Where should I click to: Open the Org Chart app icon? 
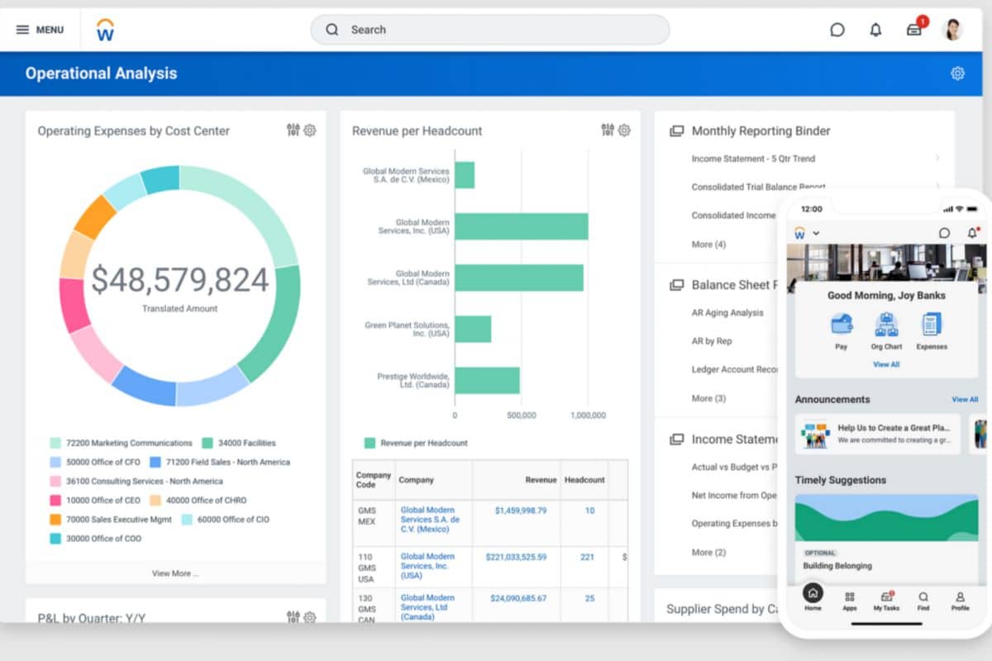coord(886,324)
